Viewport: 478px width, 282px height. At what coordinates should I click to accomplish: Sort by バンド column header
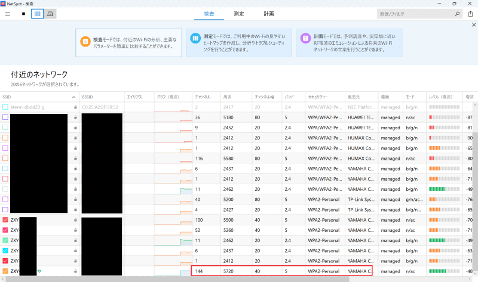point(293,97)
